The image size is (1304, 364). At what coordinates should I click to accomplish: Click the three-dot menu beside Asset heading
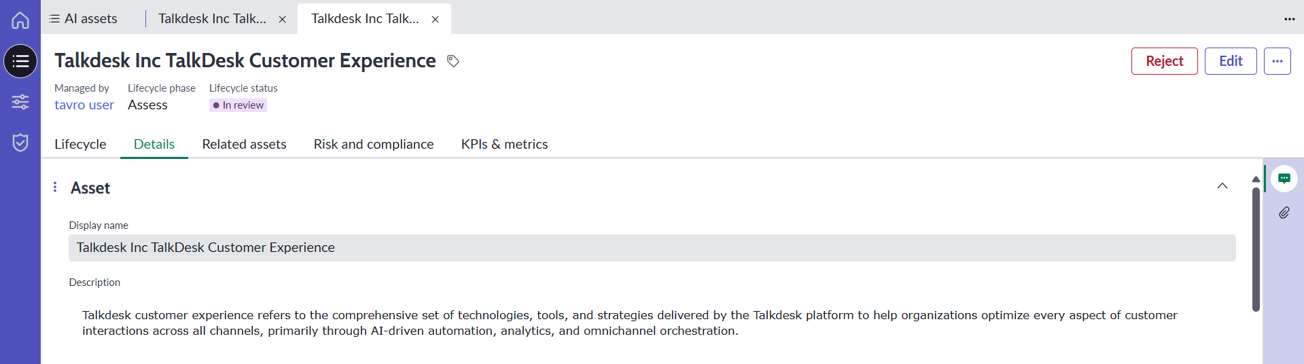coord(55,187)
